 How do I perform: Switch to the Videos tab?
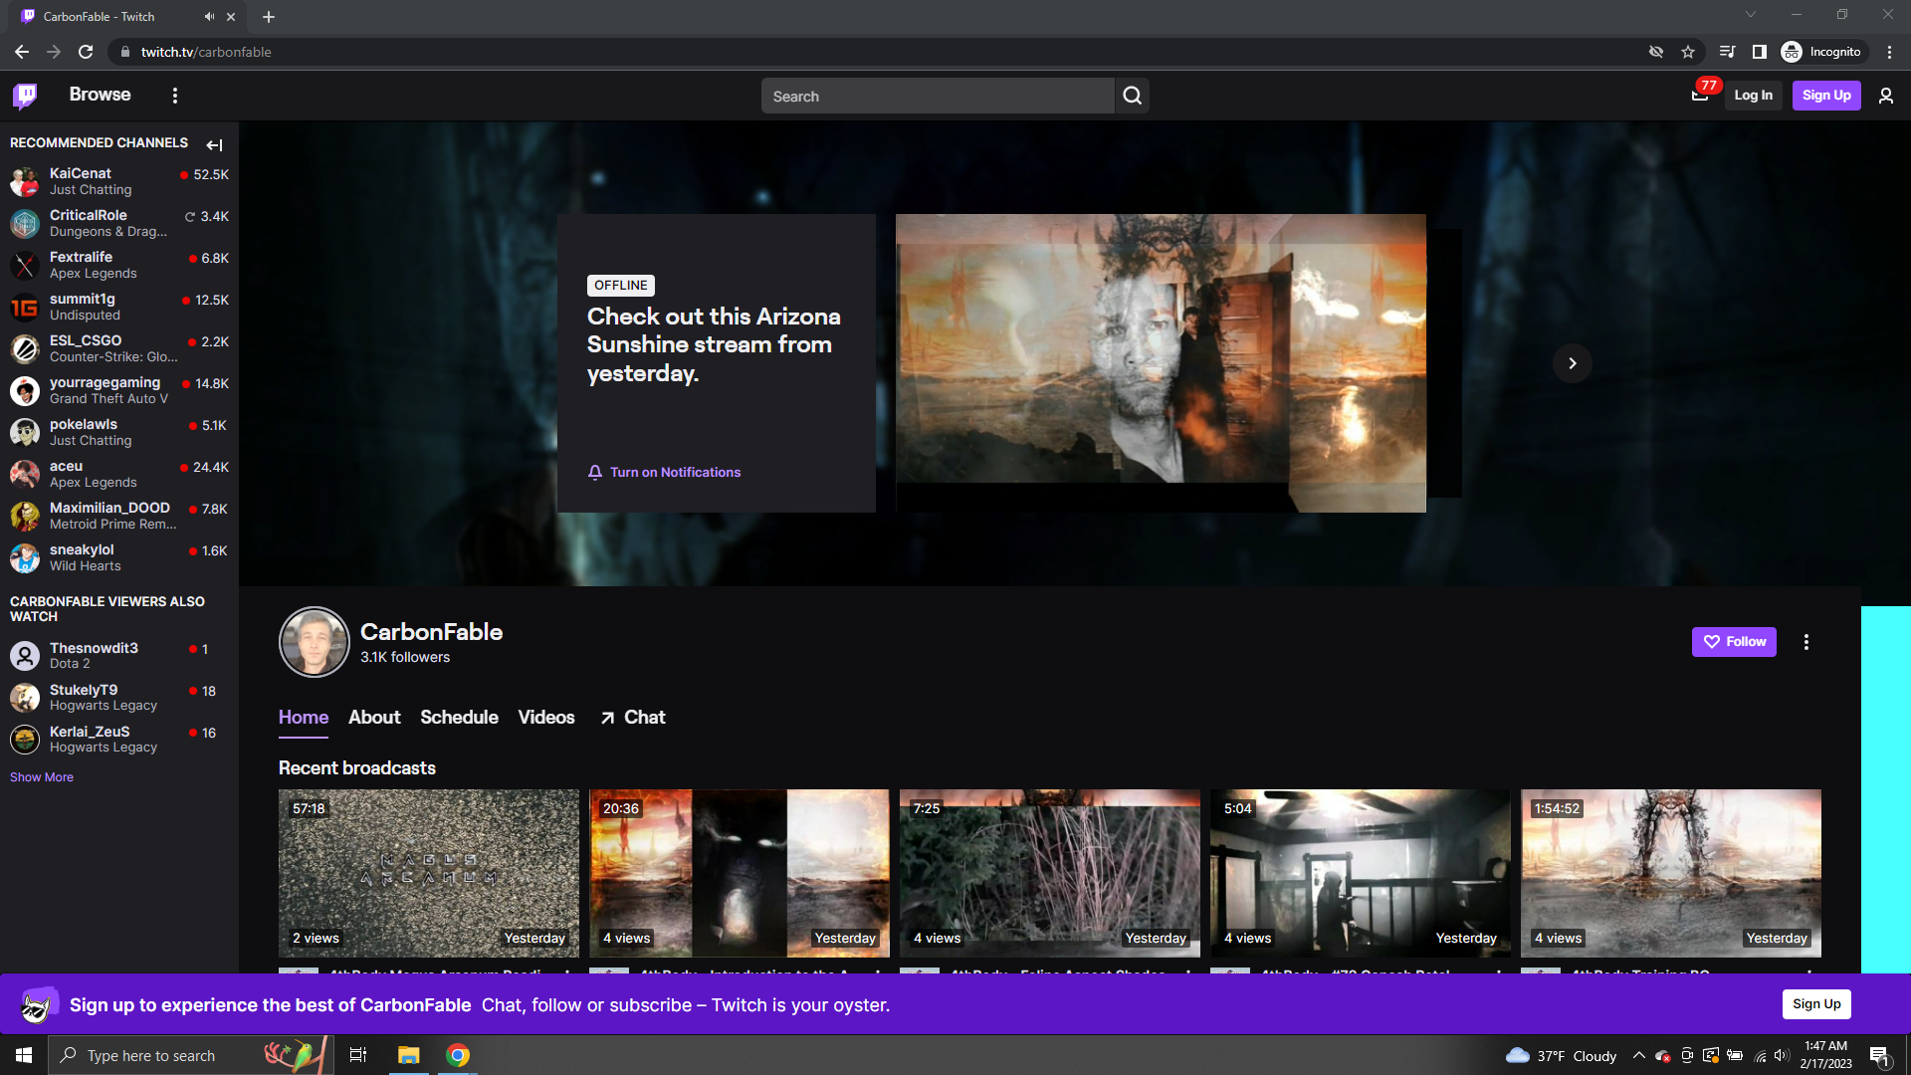[545, 718]
